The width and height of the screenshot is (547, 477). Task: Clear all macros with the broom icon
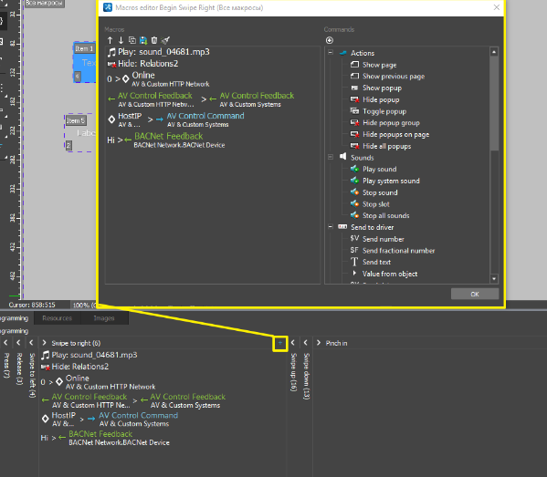point(165,40)
